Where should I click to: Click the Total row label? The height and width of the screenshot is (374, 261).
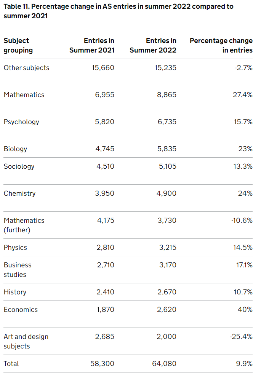point(11,364)
